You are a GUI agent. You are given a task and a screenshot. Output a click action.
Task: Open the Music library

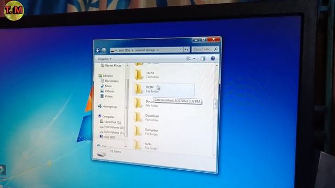(x=108, y=86)
